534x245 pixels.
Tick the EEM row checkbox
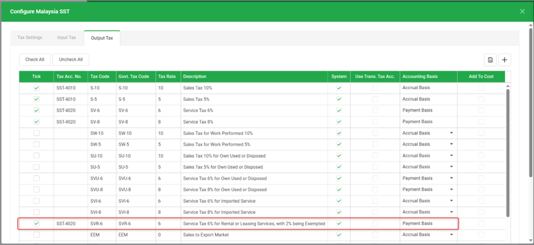[x=36, y=235]
